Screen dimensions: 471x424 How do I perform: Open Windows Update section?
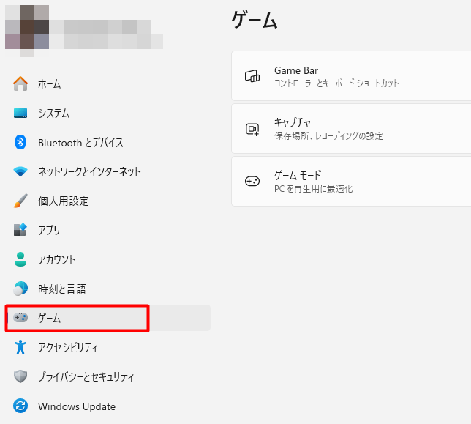point(108,406)
